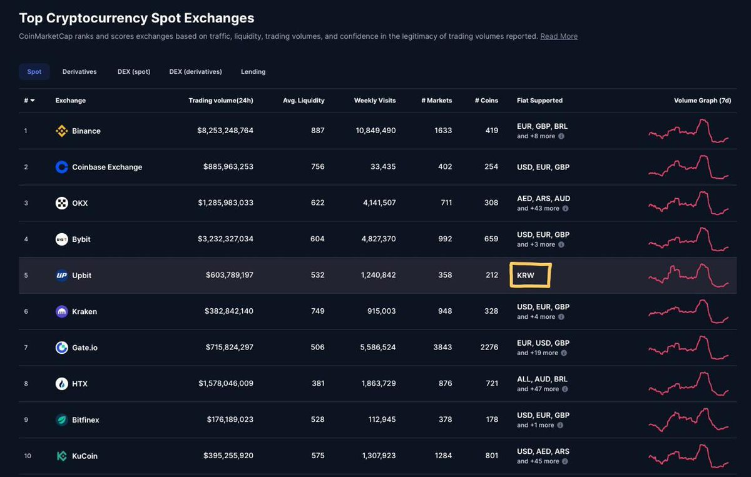This screenshot has width=751, height=477.
Task: Click the HTX flame logo icon
Action: [61, 384]
